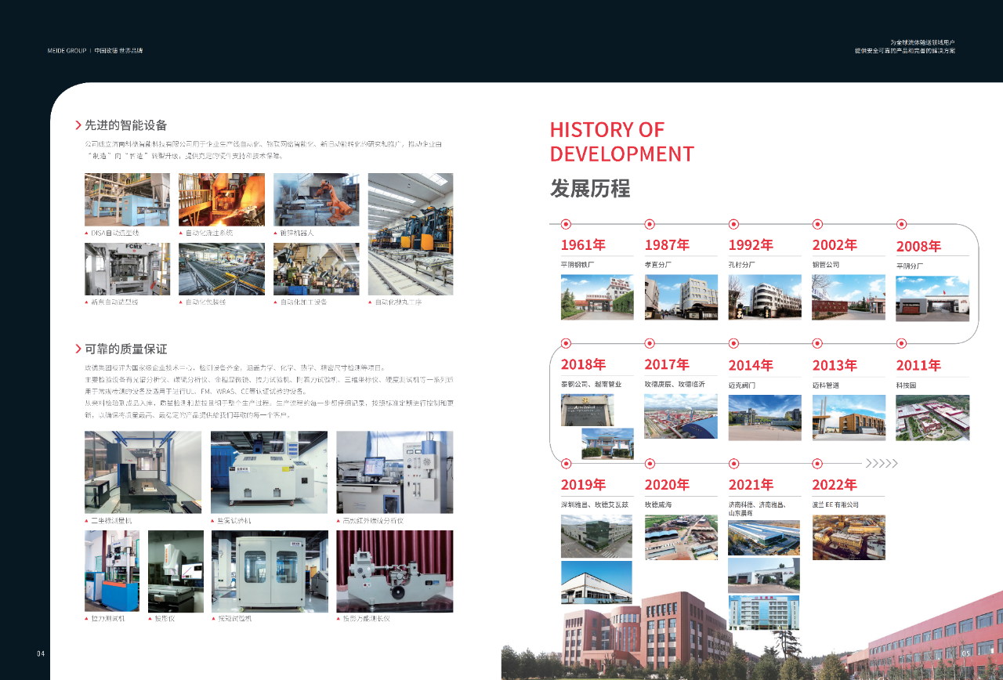Click the red circle marker above 1961年
Image resolution: width=1003 pixels, height=680 pixels.
point(566,224)
